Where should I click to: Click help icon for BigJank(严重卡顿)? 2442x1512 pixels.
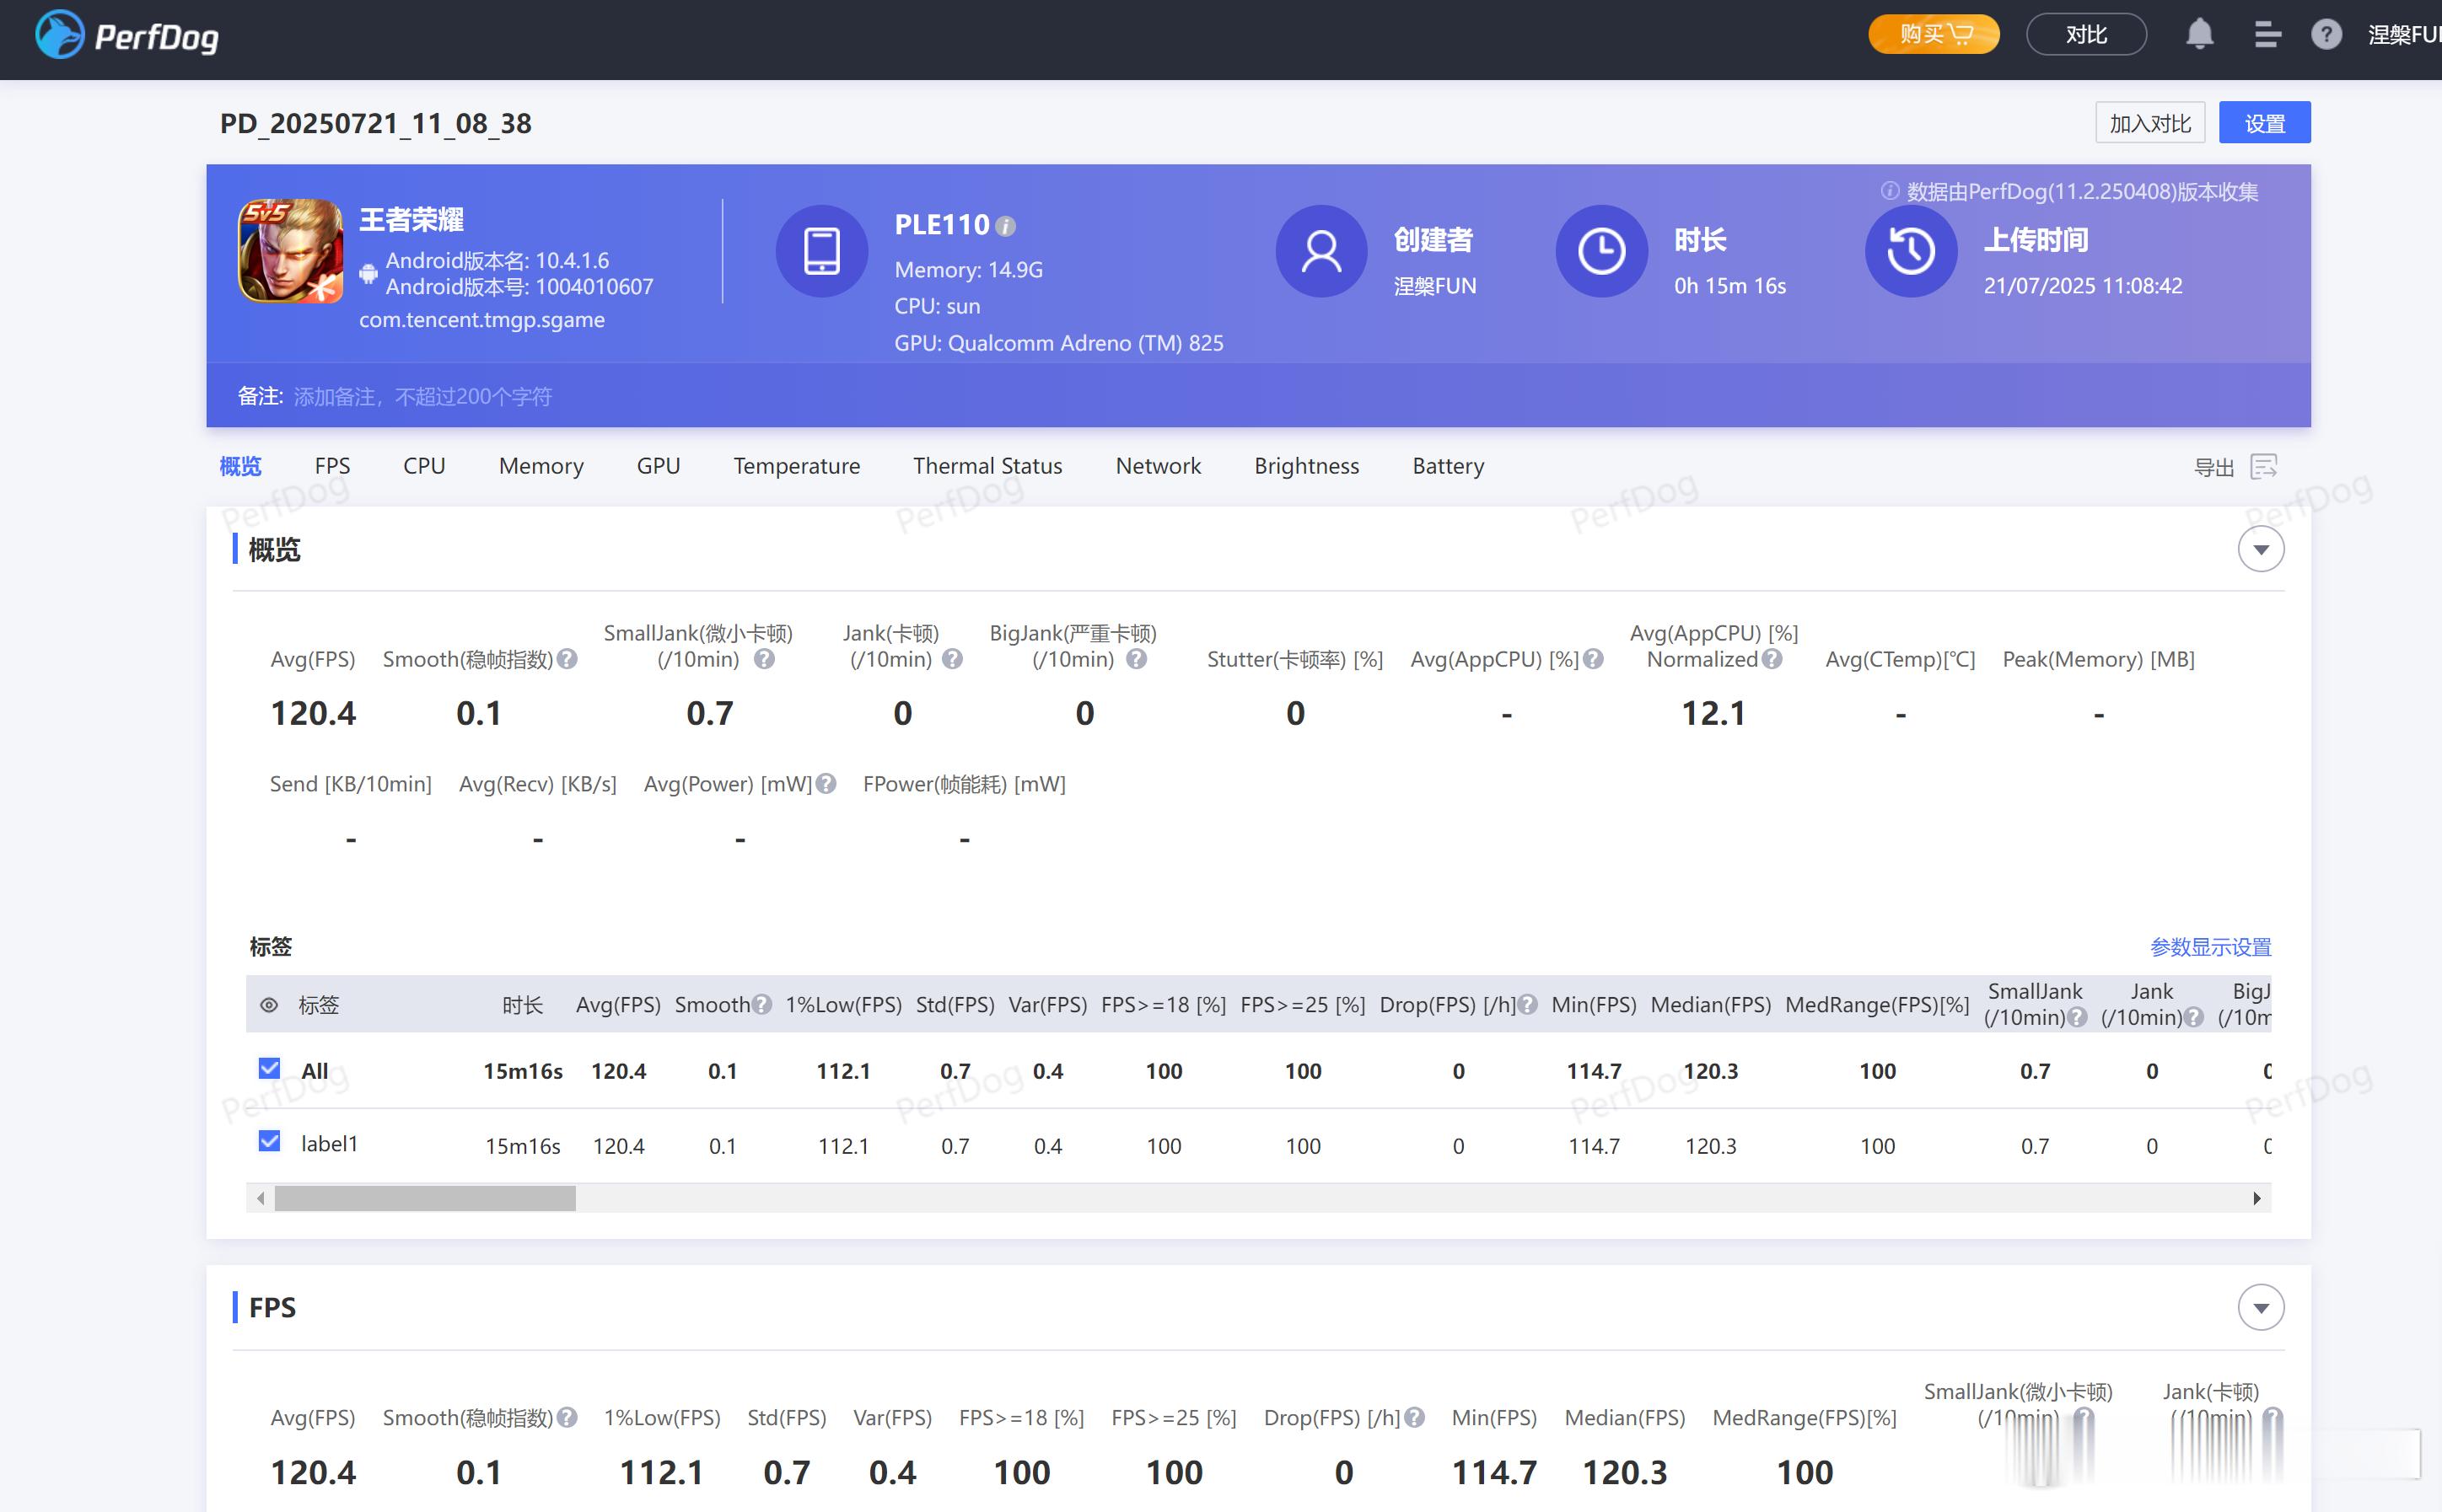click(1137, 659)
